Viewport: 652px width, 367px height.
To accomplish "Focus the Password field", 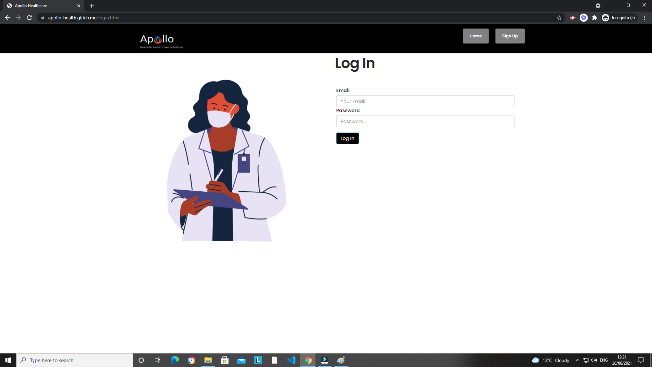I will (x=425, y=121).
